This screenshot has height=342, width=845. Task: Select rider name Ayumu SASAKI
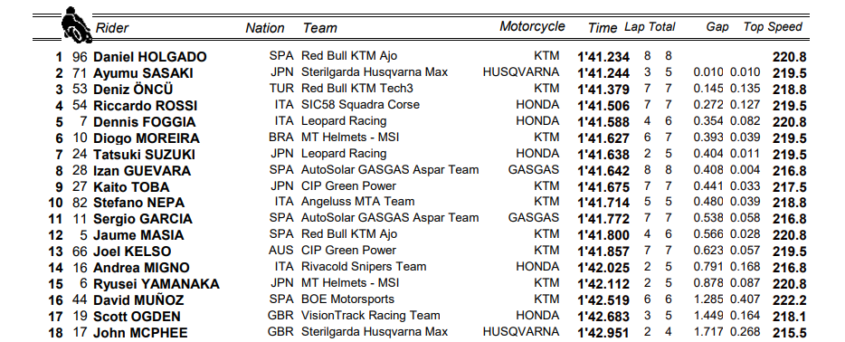coord(143,73)
